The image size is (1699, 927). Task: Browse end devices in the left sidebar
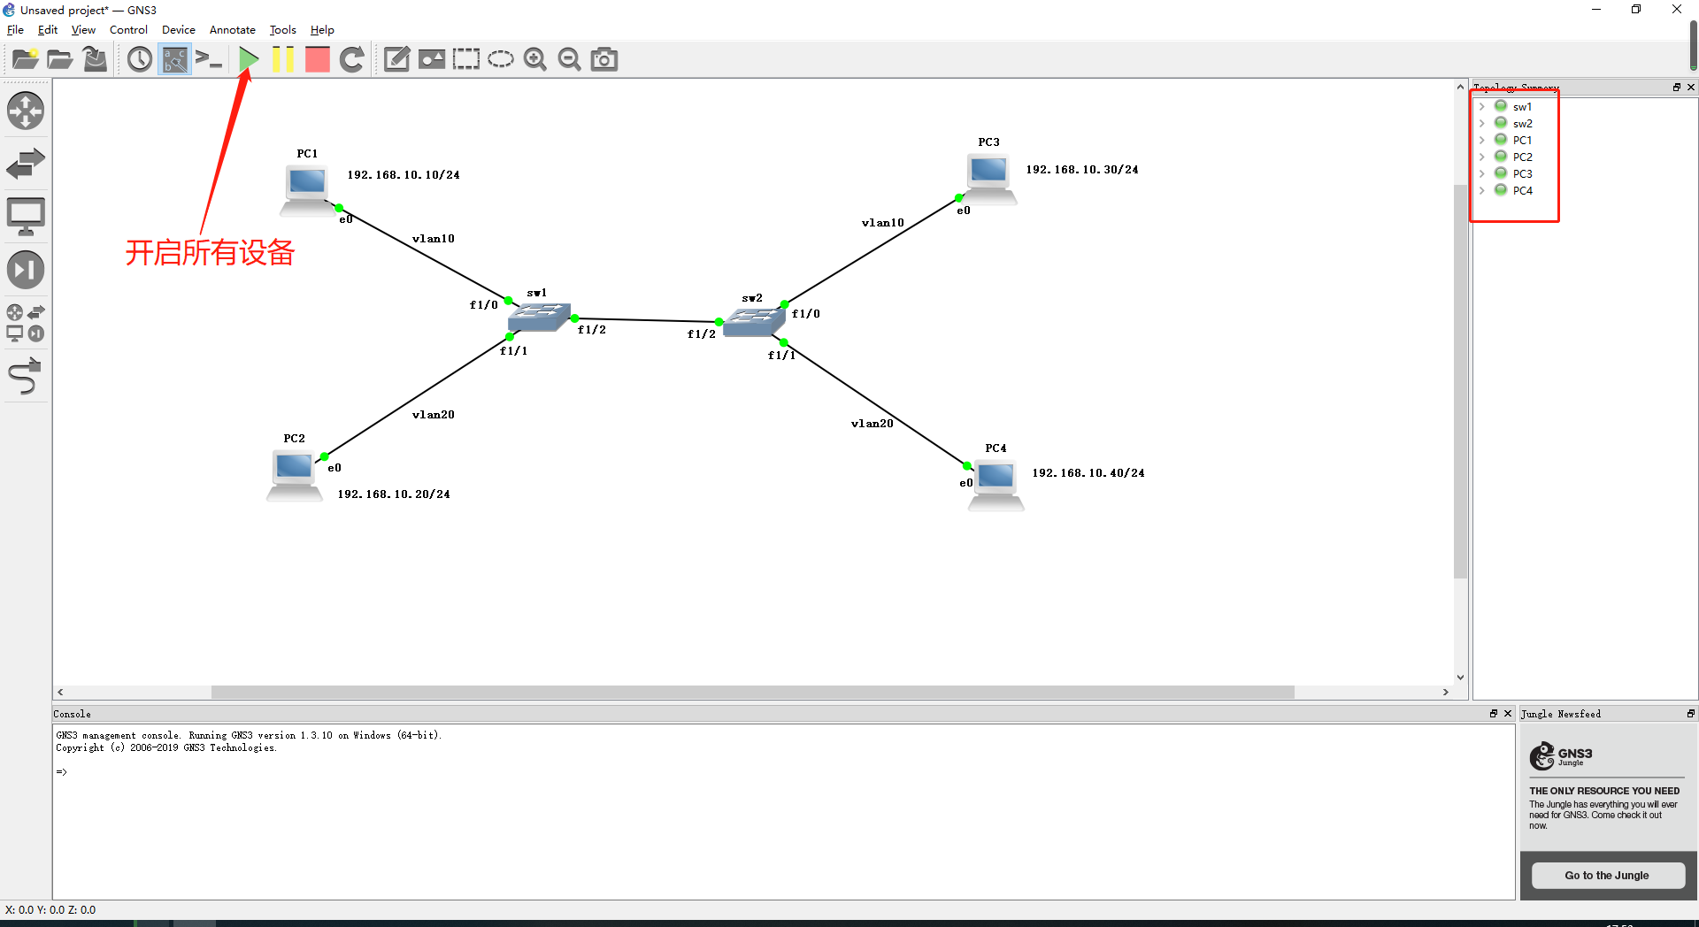[x=26, y=215]
